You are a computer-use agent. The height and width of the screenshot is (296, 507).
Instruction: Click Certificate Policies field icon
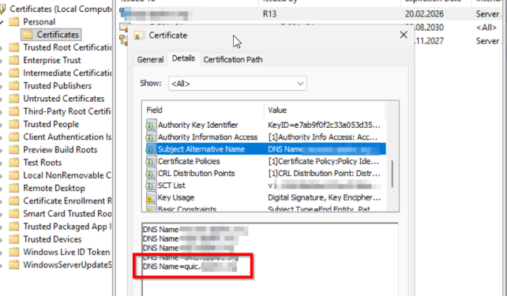pyautogui.click(x=150, y=161)
